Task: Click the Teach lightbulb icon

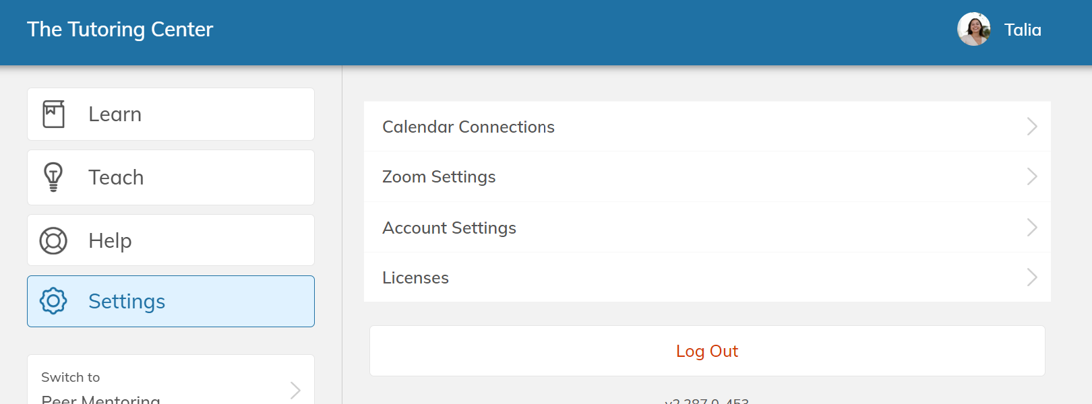Action: click(53, 177)
